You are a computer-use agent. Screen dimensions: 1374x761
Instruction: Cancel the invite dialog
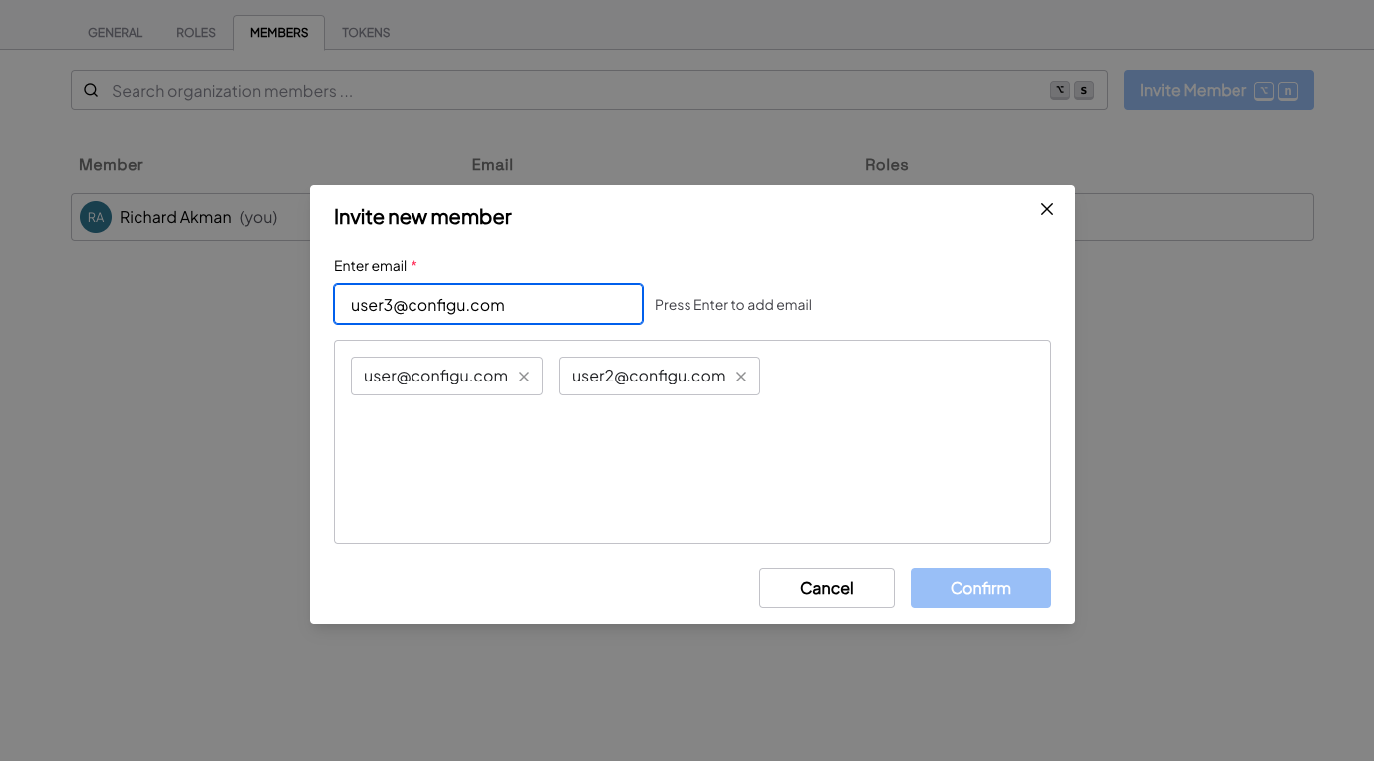pos(827,588)
